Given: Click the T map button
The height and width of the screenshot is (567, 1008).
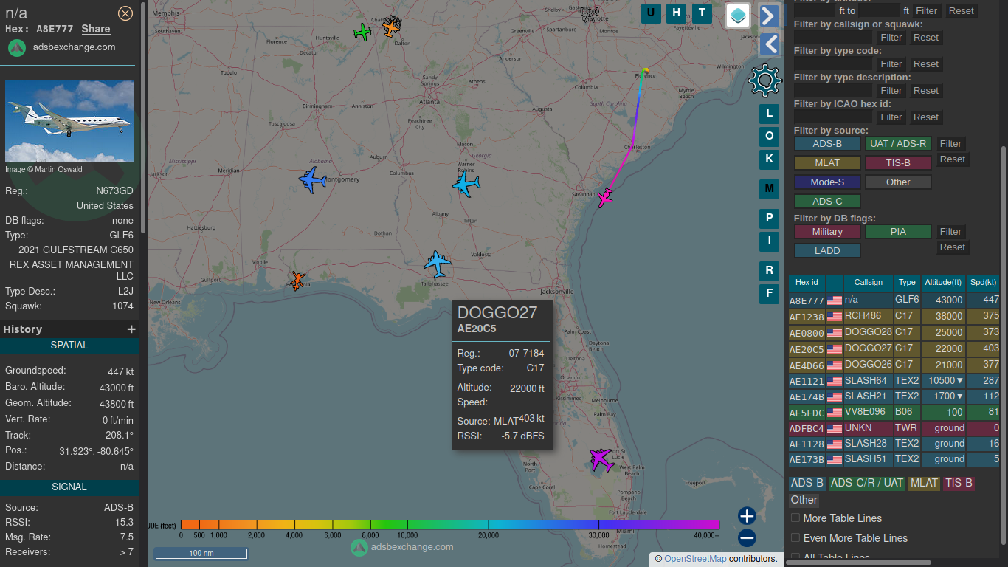Looking at the screenshot, I should click(x=702, y=13).
